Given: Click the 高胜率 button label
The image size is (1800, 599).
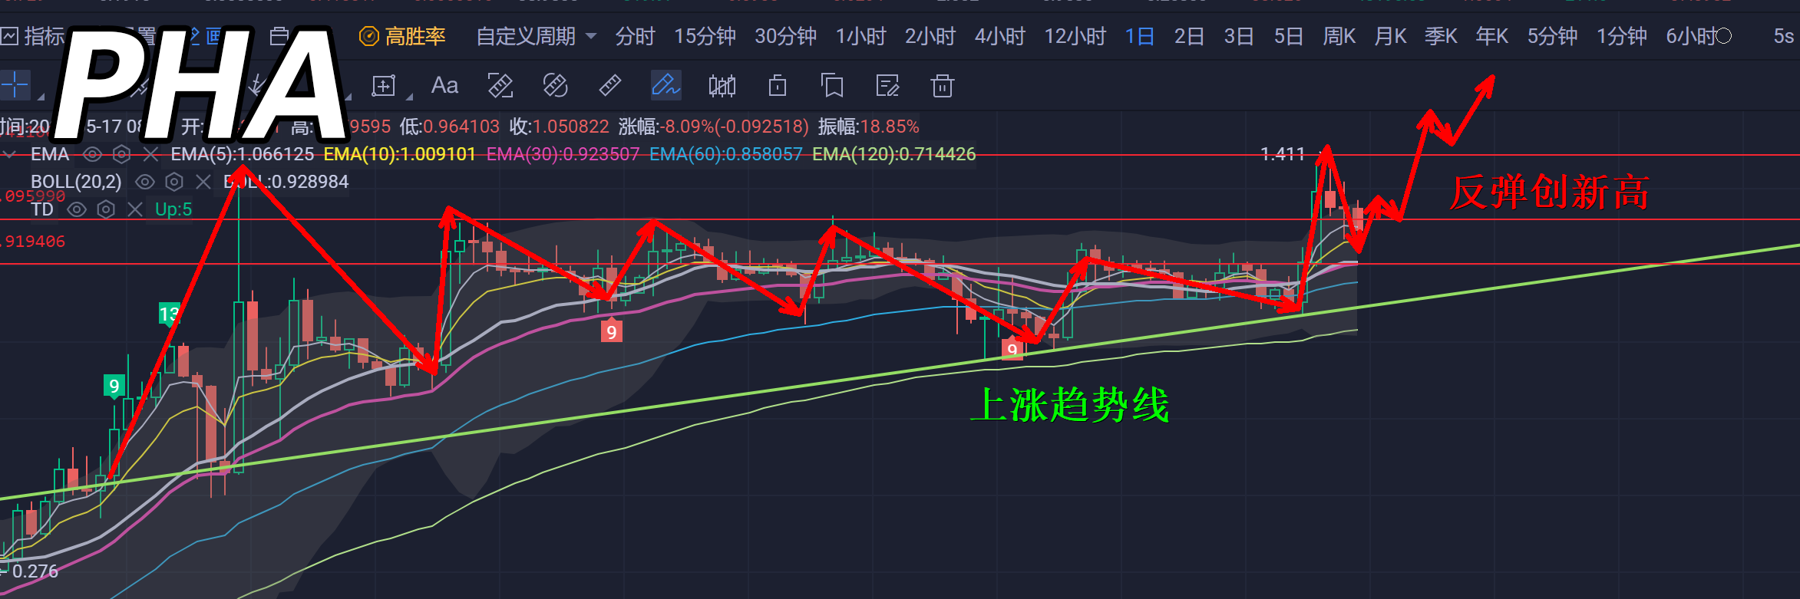Looking at the screenshot, I should 415,36.
